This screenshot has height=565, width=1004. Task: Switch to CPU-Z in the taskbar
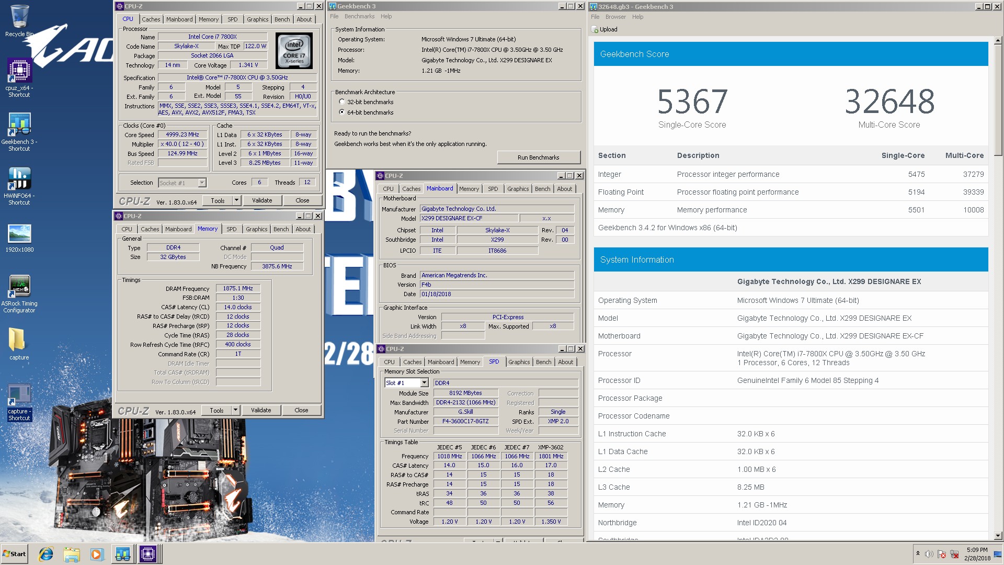(148, 554)
